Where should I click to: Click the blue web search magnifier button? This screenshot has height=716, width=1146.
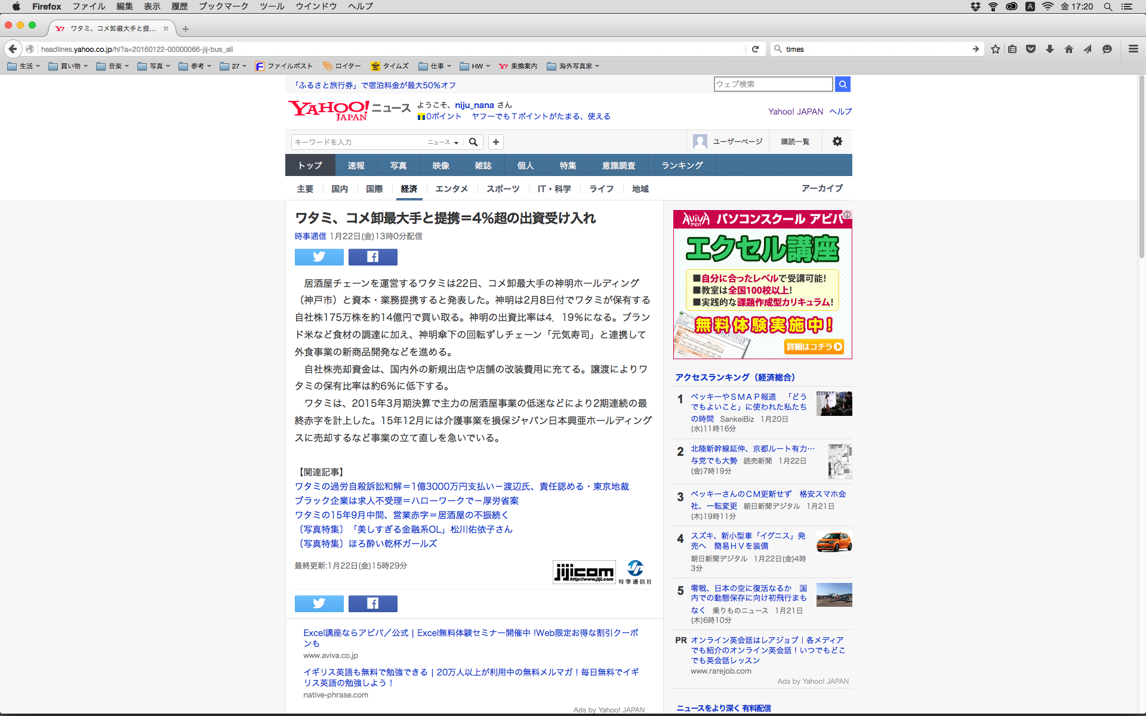tap(842, 84)
